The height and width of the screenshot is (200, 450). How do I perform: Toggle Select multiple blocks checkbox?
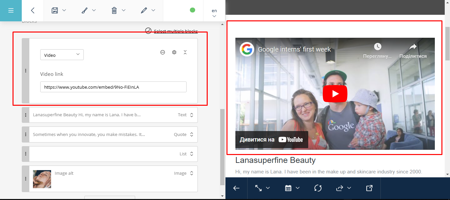(148, 31)
